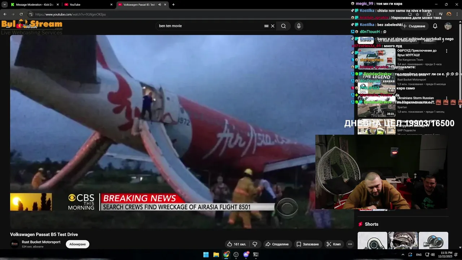
Task: Reload the current YouTube page
Action: click(21, 14)
